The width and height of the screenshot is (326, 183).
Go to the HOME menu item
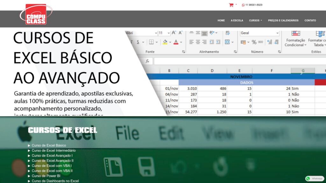pos(221,20)
